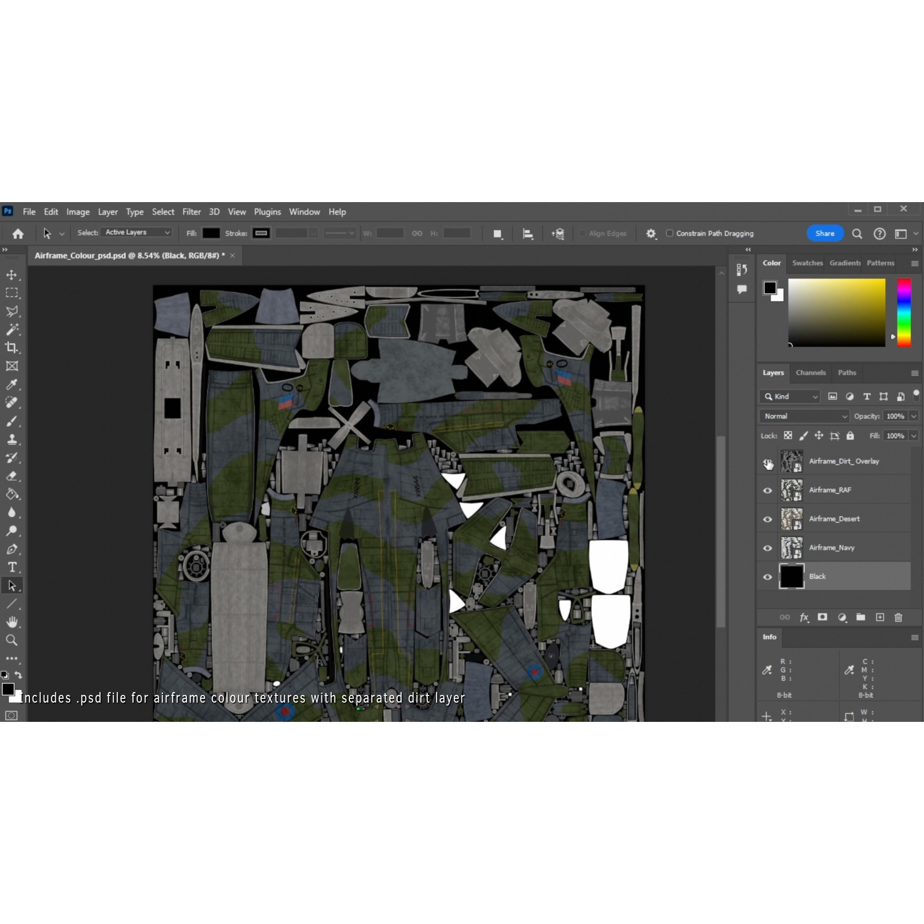Select the Horizontal Type tool
The height and width of the screenshot is (924, 924).
point(12,567)
